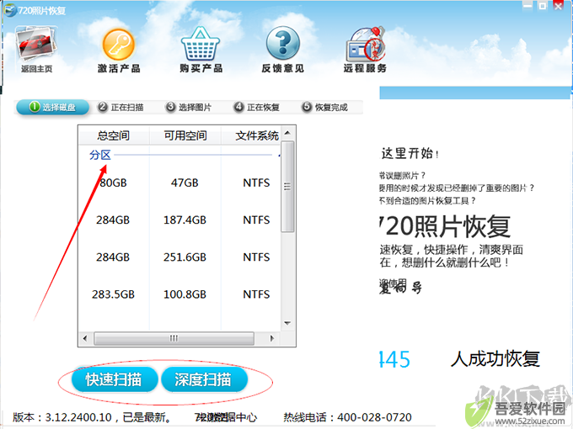The height and width of the screenshot is (429, 573).
Task: Click NTFS cell in 80GB row
Action: click(256, 183)
